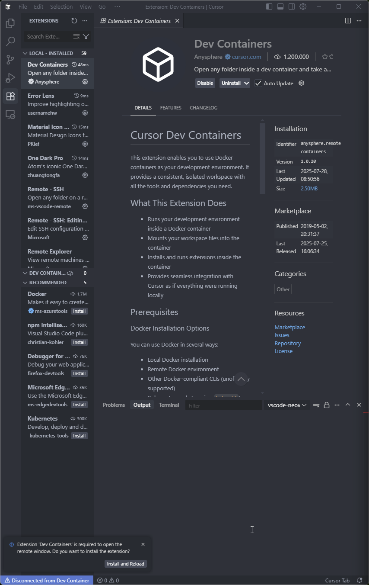Image resolution: width=369 pixels, height=585 pixels.
Task: Clear extensions search results icon
Action: click(x=76, y=37)
